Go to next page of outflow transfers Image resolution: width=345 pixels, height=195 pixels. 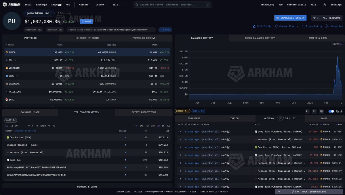click(289, 118)
